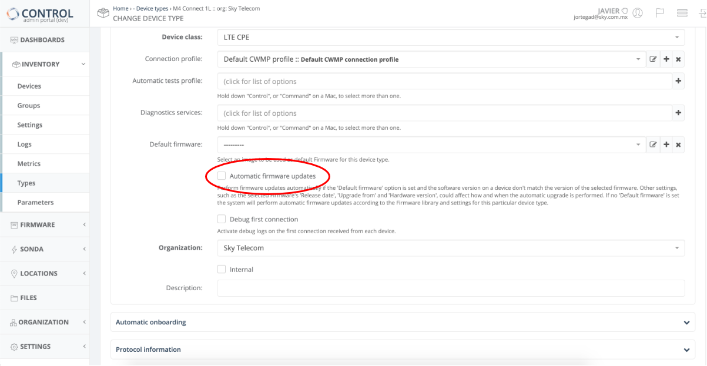Go to Device types breadcrumb link
The image size is (707, 366).
152,9
